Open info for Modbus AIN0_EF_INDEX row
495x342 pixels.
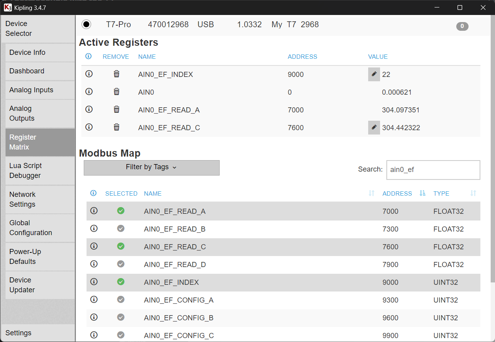pos(94,282)
